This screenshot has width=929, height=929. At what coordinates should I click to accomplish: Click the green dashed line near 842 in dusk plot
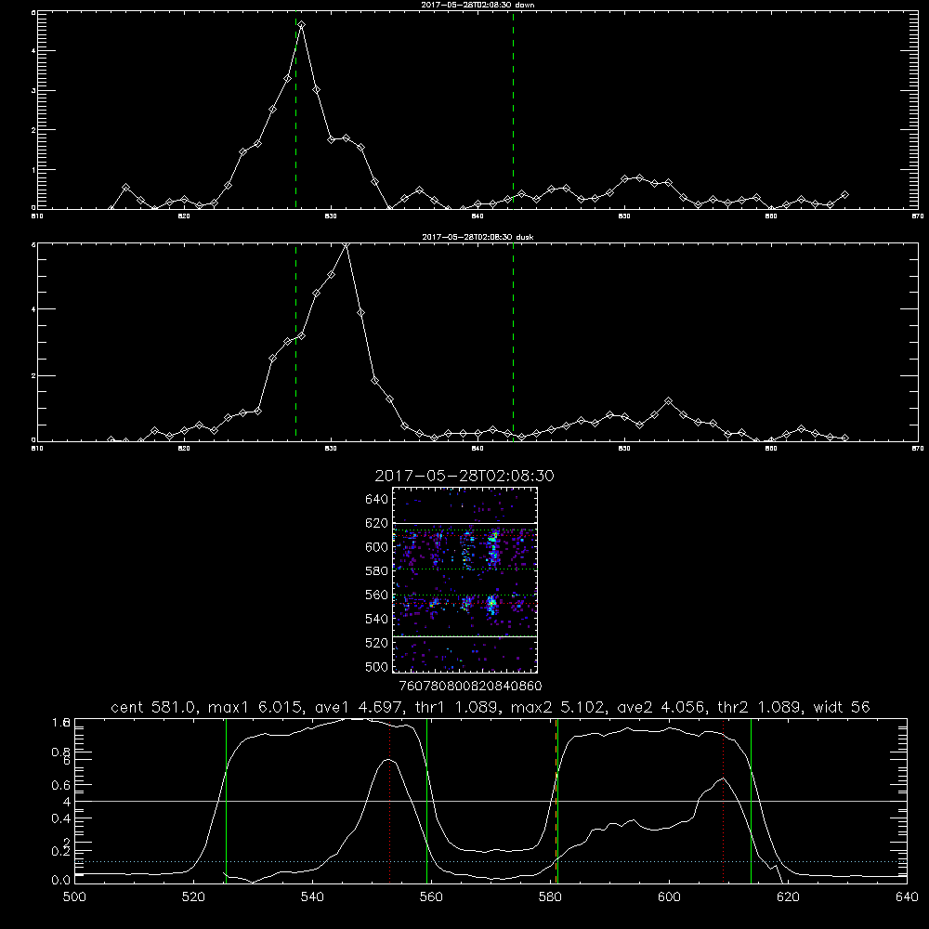tap(513, 343)
